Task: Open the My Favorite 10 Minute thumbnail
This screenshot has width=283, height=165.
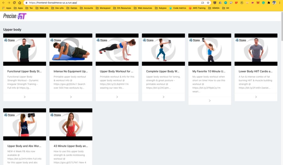Action: click(x=210, y=49)
